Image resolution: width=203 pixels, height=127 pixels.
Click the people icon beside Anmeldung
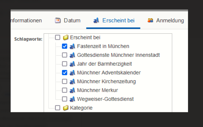point(150,20)
